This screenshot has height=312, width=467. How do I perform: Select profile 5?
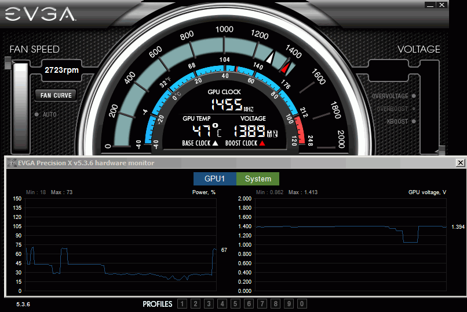pos(235,304)
